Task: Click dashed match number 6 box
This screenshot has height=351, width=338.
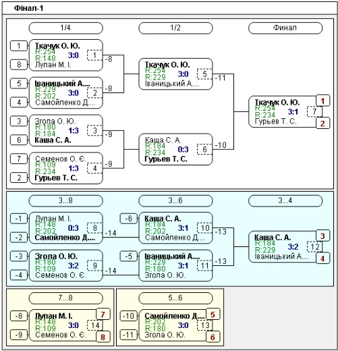Action: [204, 149]
